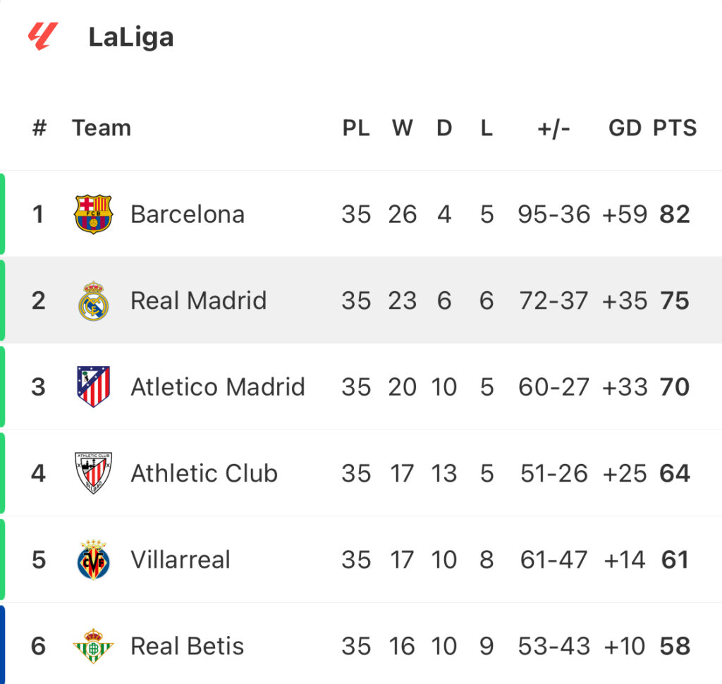Open the LaLiga league title
This screenshot has height=684, width=722.
pos(131,37)
